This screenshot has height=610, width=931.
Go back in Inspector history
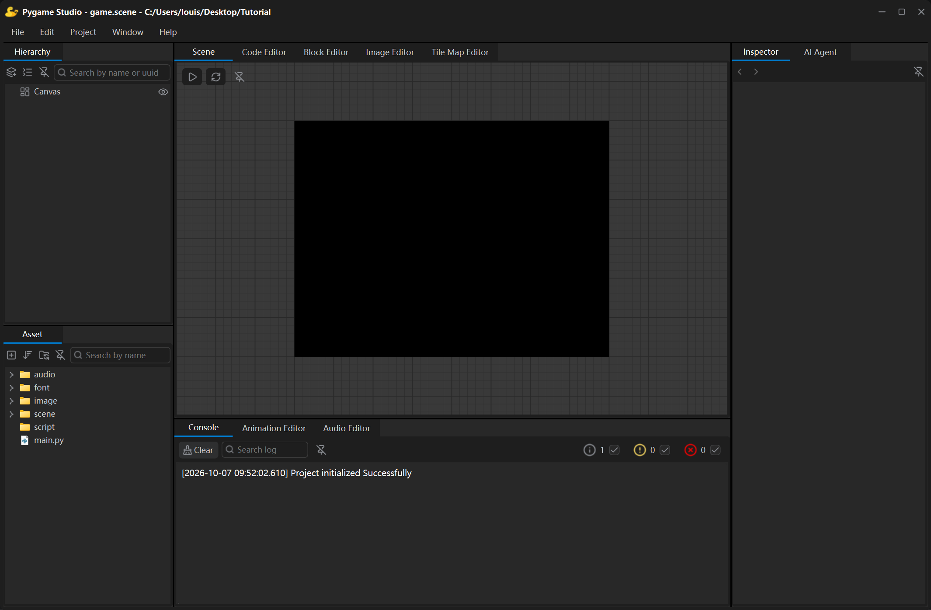coord(740,72)
